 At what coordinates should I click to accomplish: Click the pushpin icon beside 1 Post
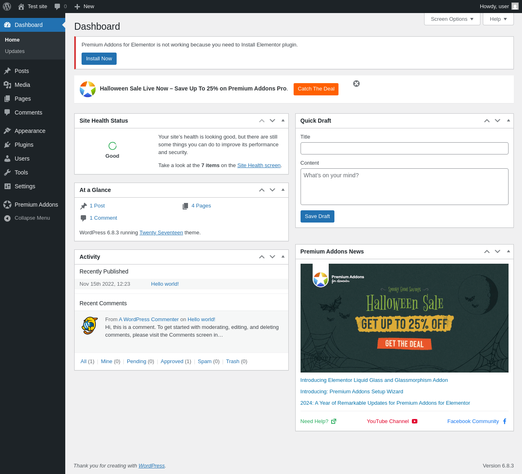tap(84, 206)
